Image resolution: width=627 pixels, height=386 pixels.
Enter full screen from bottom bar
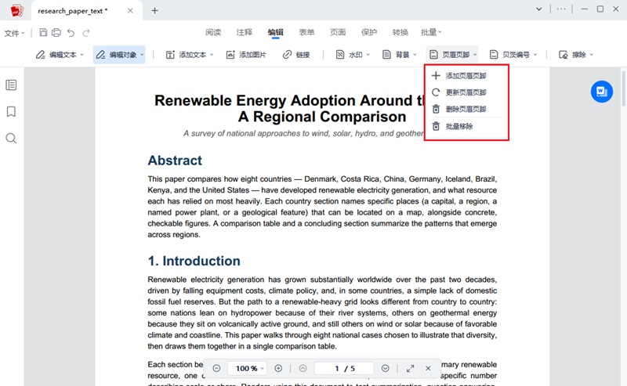(x=410, y=369)
